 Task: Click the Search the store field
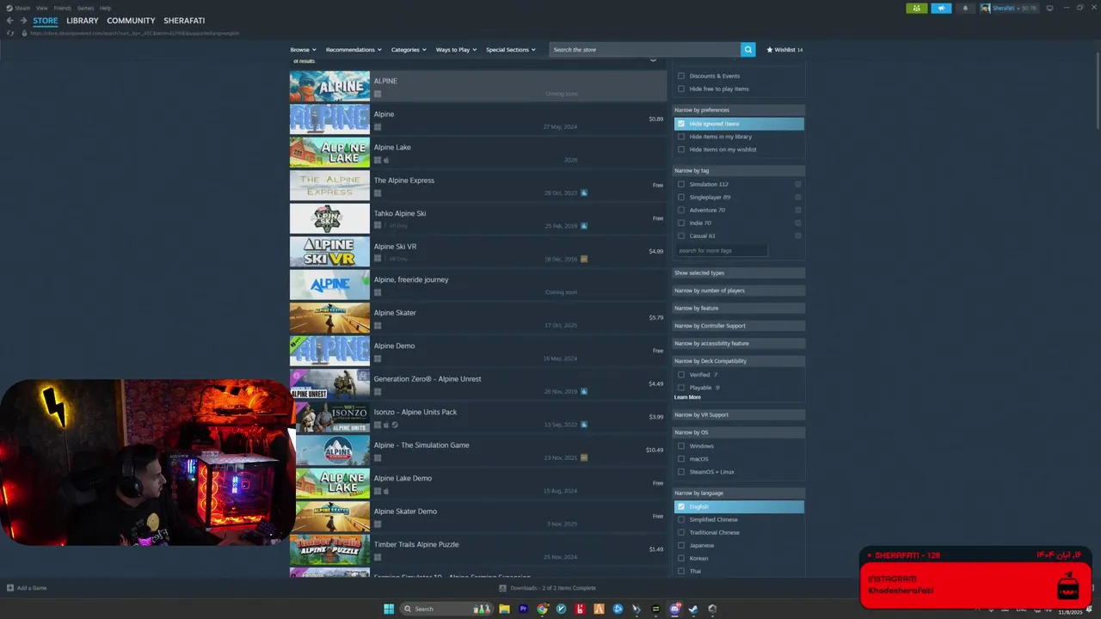pyautogui.click(x=644, y=50)
